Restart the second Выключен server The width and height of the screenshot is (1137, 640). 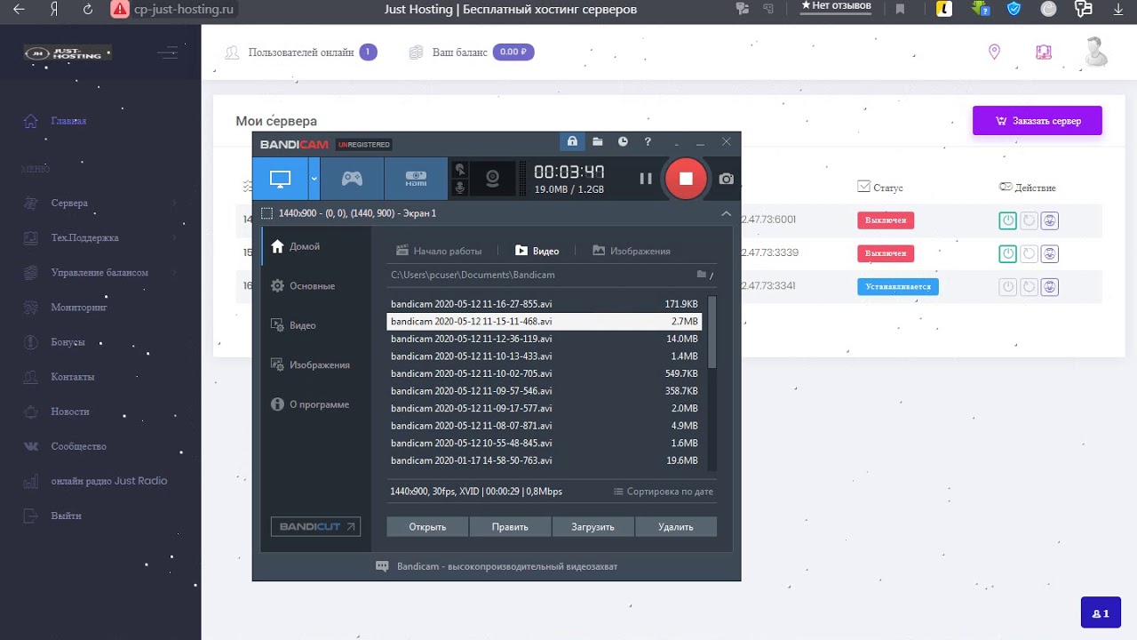[x=1029, y=253]
